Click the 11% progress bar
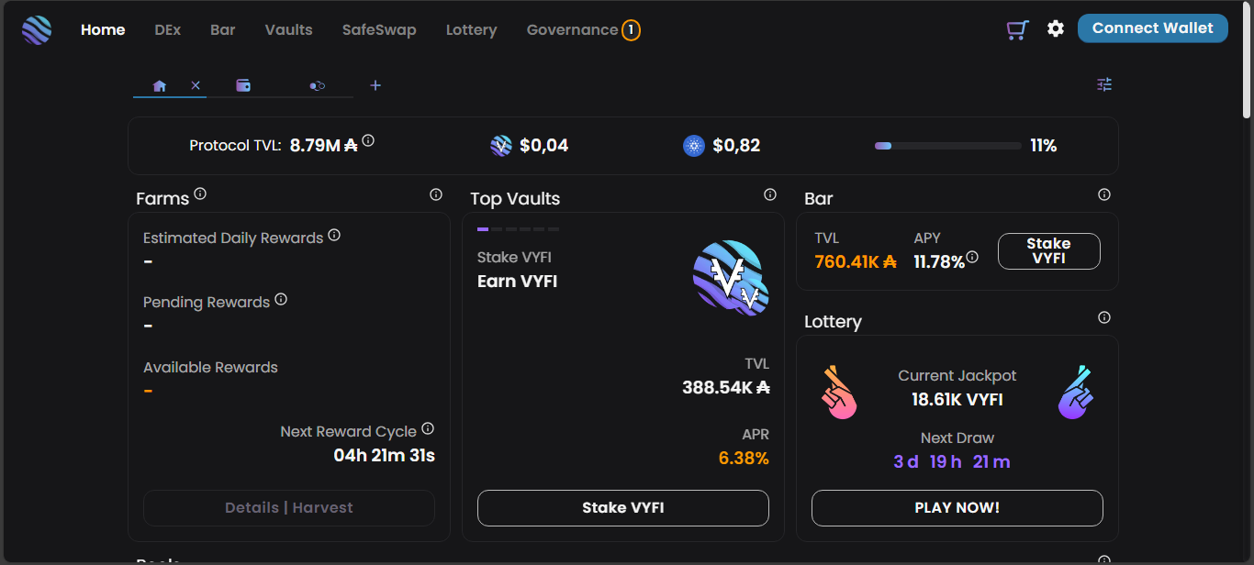The width and height of the screenshot is (1254, 565). click(947, 146)
